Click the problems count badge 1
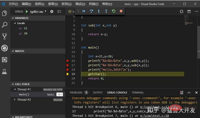This screenshot has width=200, height=118. click(86, 92)
